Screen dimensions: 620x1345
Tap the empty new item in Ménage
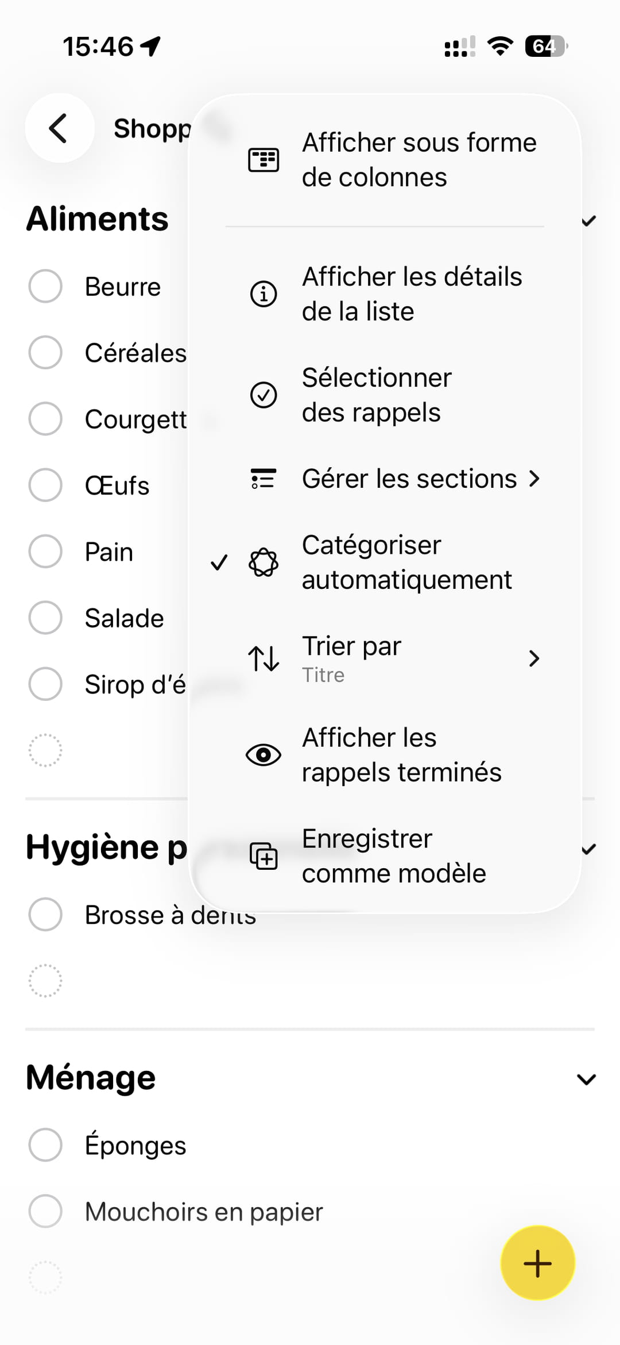(x=45, y=1277)
